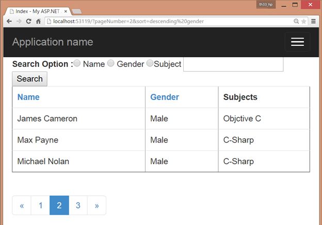Image resolution: width=322 pixels, height=225 pixels.
Task: Bookmark this page with star icon
Action: pyautogui.click(x=304, y=22)
